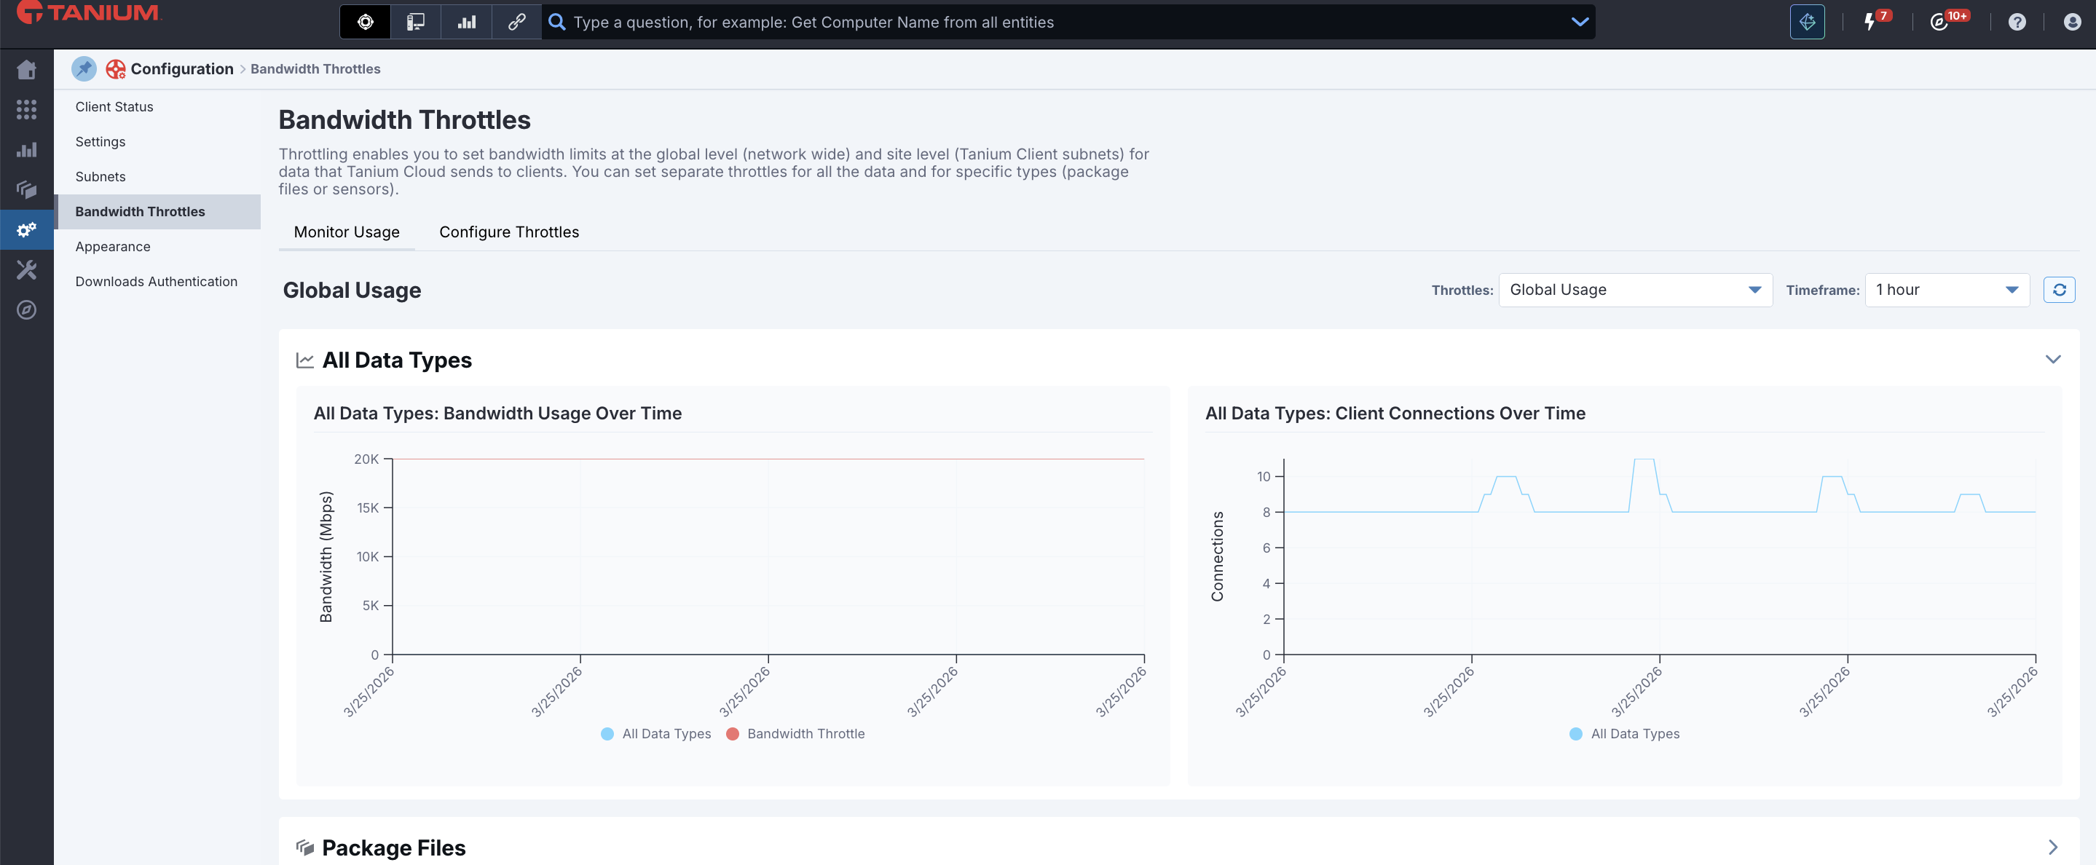Open Subnets in configuration menu
2096x865 pixels.
tap(100, 177)
